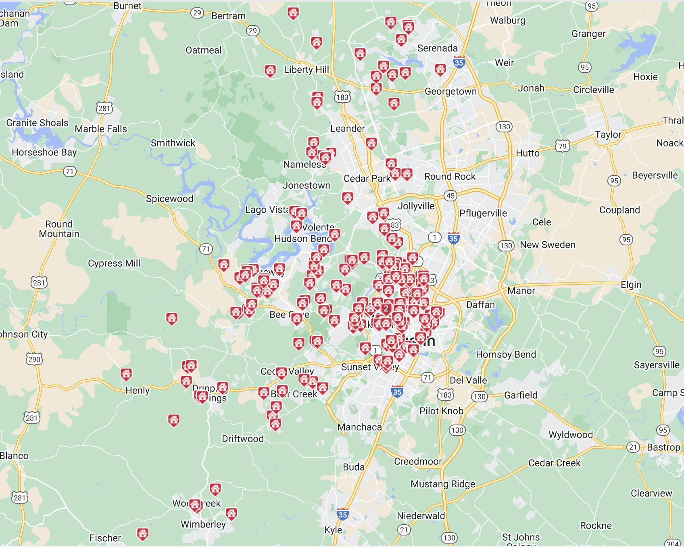Click the Hutto label

tap(528, 153)
